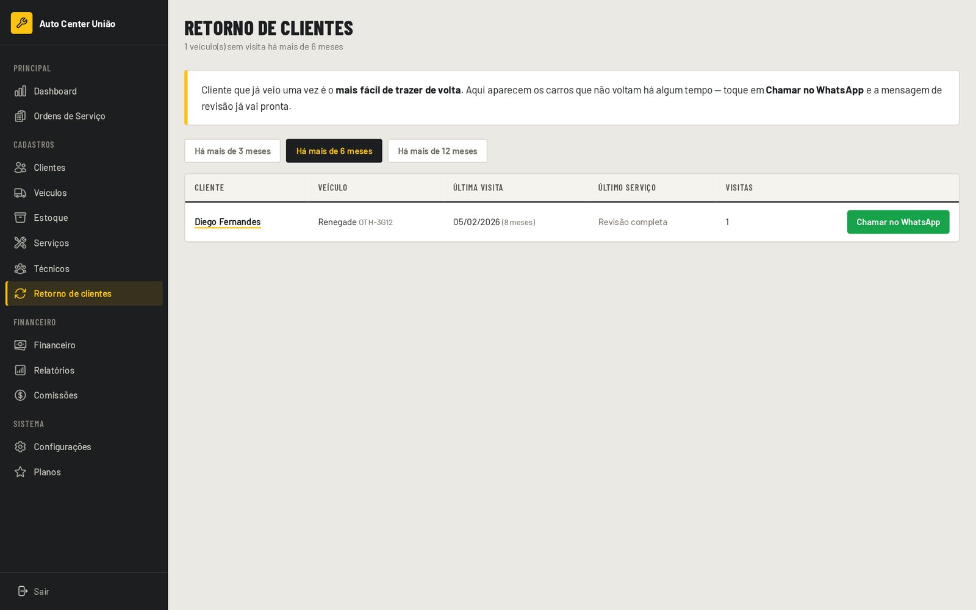Click Retorno de clientes refresh icon
The height and width of the screenshot is (610, 976).
pos(20,293)
